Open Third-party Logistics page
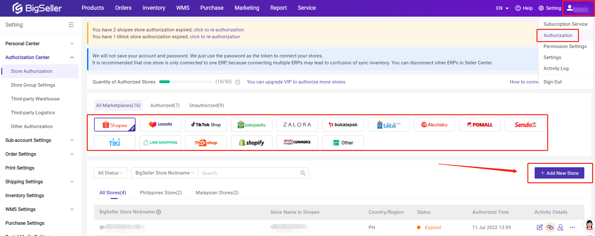The width and height of the screenshot is (595, 236). pyautogui.click(x=33, y=113)
